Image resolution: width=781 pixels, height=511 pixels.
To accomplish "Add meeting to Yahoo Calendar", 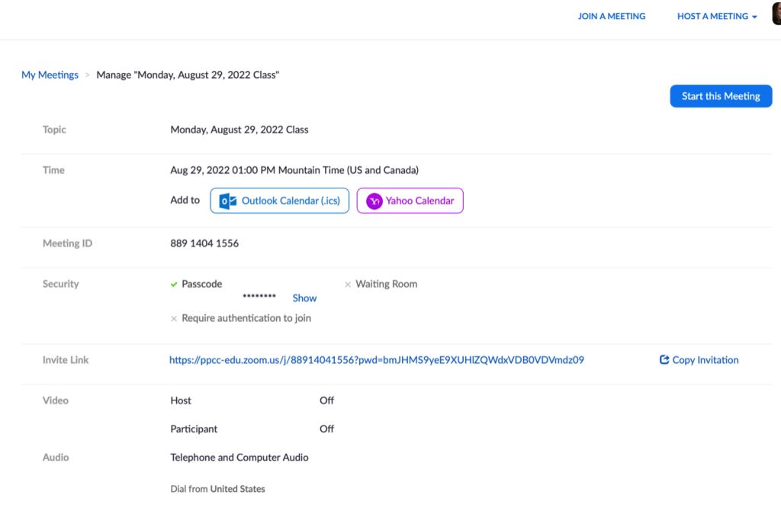I will pyautogui.click(x=410, y=201).
